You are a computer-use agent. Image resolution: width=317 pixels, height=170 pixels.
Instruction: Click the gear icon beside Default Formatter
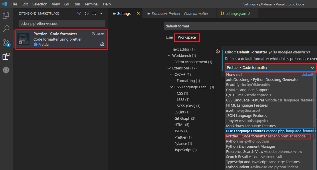(x=218, y=51)
